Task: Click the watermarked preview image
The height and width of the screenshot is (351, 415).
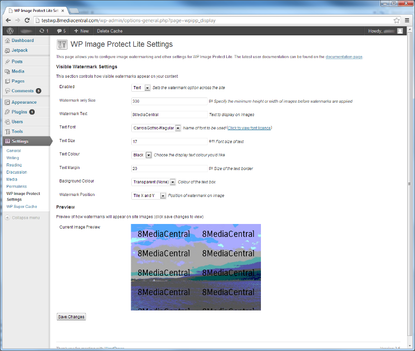Action: tap(196, 267)
